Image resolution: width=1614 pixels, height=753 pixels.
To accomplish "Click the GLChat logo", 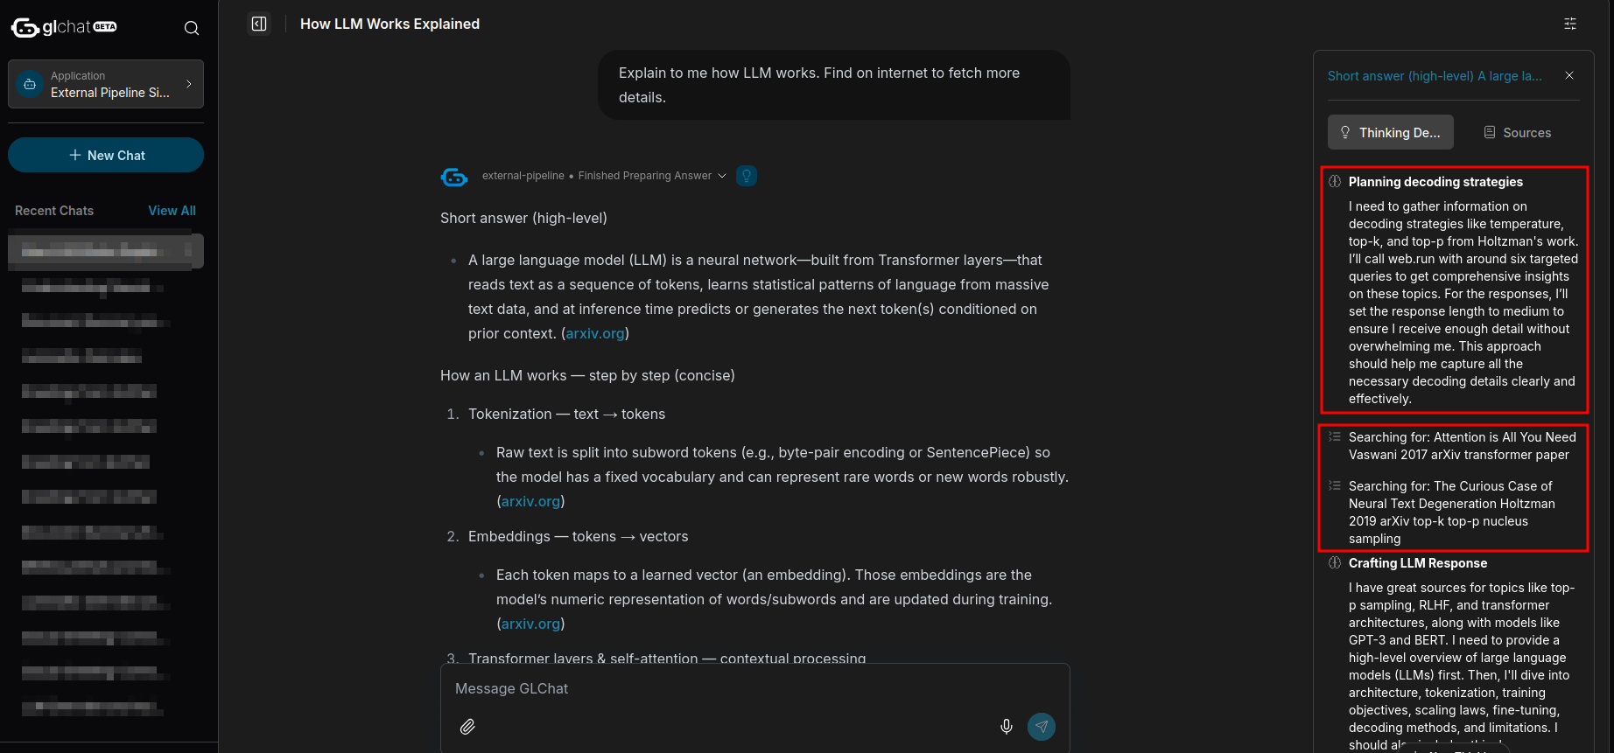I will pyautogui.click(x=64, y=27).
